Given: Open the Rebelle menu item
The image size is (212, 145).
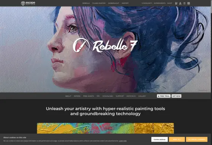Looking at the screenshot, I should [86, 3].
